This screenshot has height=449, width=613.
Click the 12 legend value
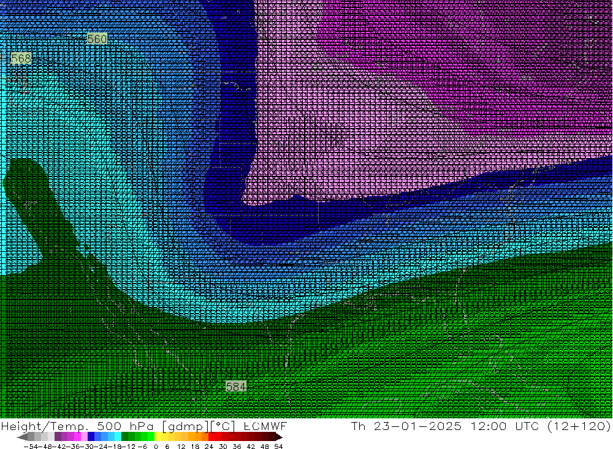[x=181, y=447]
